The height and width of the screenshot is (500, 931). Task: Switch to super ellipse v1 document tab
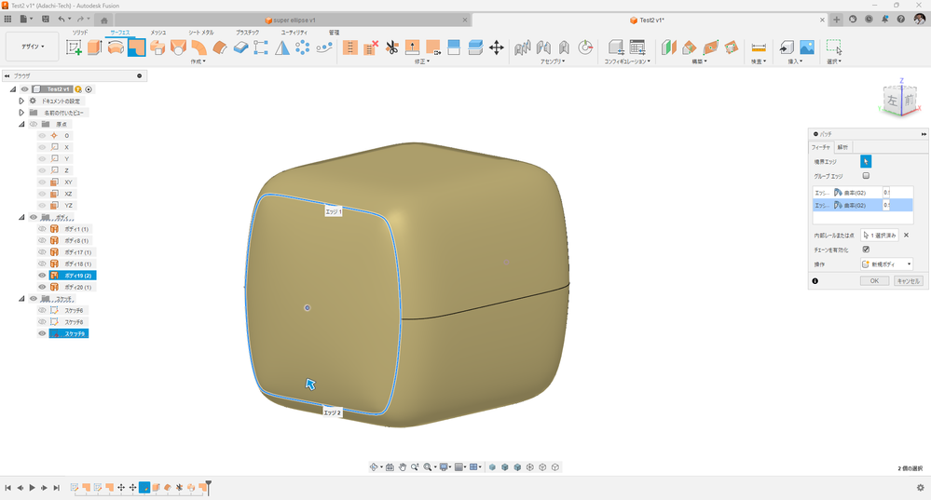click(291, 20)
